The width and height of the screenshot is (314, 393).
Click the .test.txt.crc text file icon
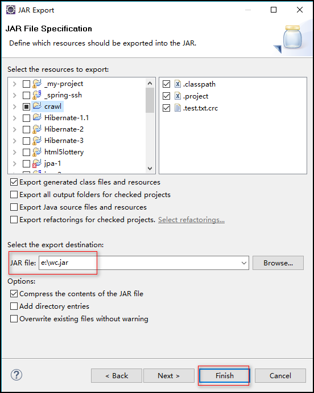tap(177, 108)
